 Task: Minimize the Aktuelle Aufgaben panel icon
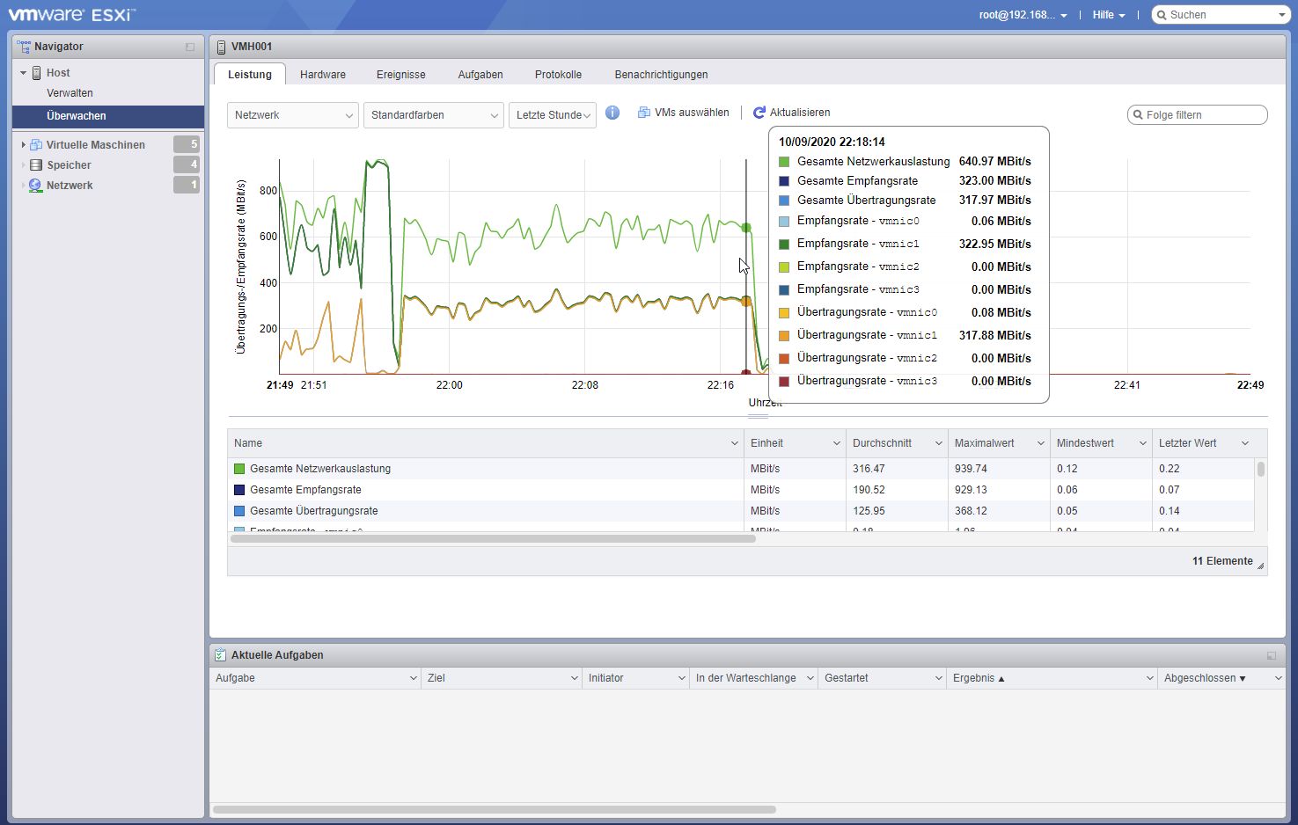pyautogui.click(x=1271, y=655)
